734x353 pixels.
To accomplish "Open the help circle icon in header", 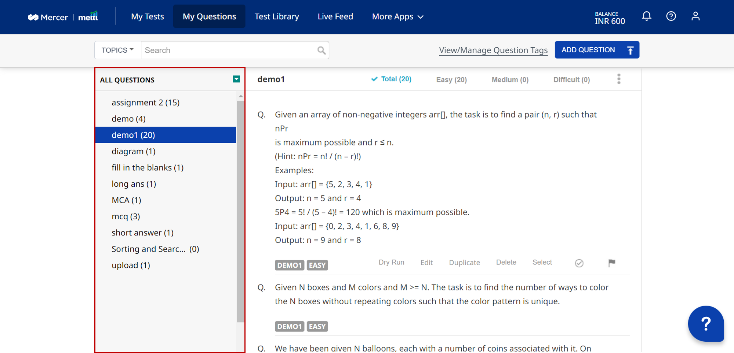I will point(671,16).
